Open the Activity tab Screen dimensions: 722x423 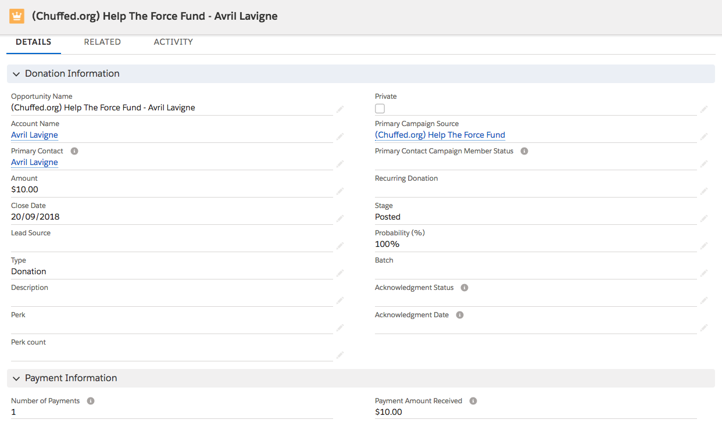173,42
